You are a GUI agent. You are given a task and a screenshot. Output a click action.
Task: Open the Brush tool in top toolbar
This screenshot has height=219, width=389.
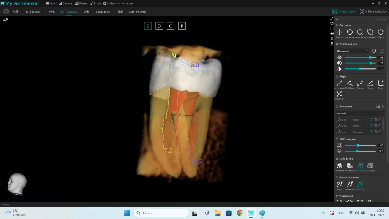tap(95, 3)
